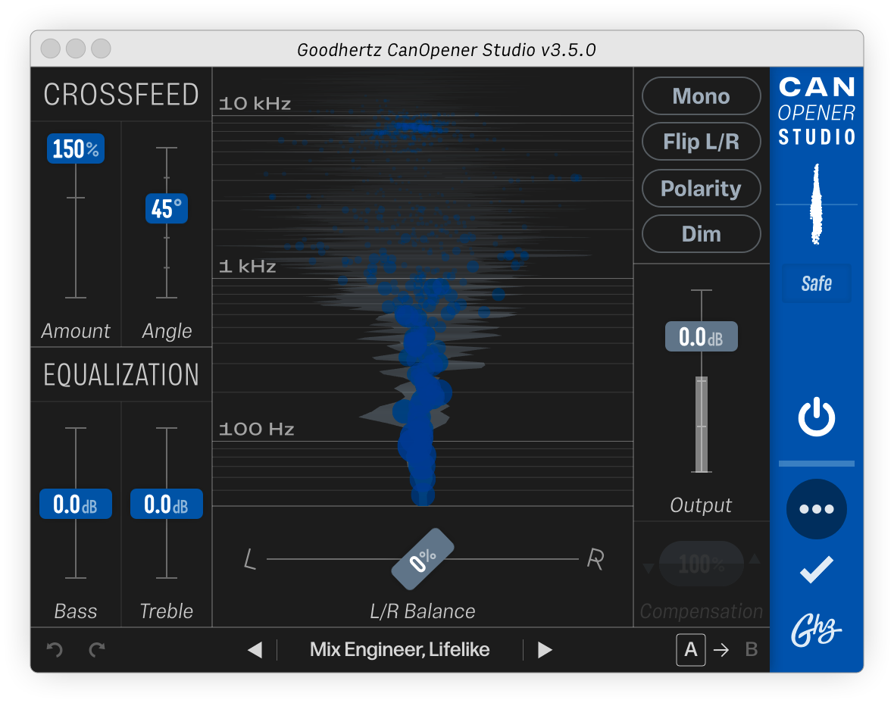Open the three-dots options menu

pos(817,508)
